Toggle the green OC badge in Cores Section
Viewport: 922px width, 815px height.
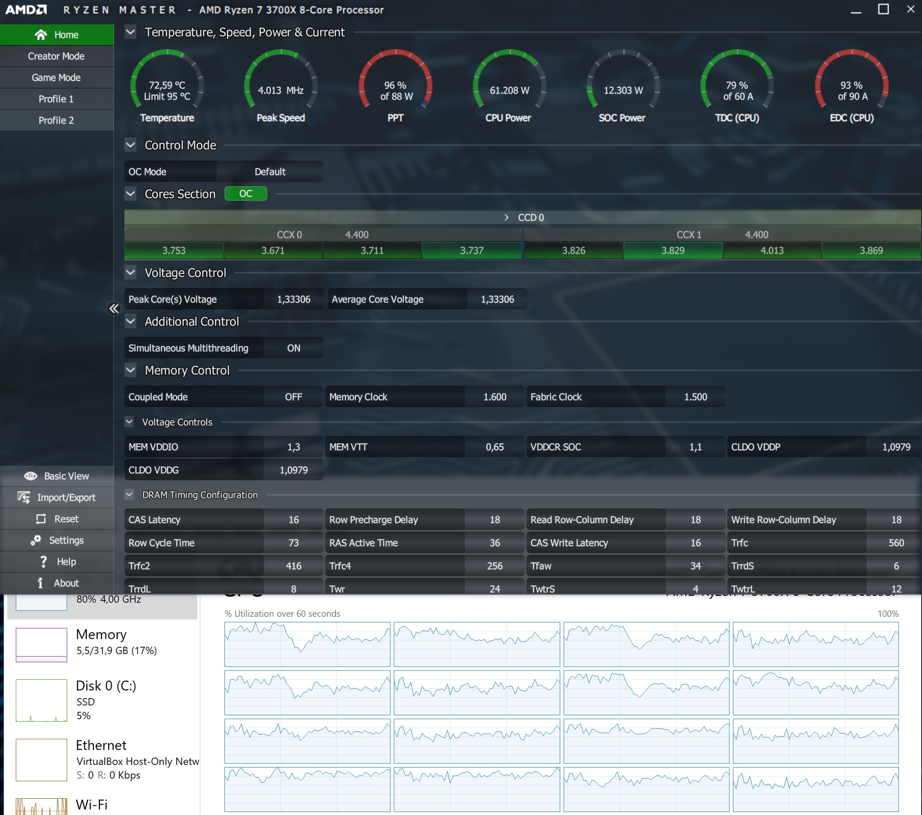245,194
